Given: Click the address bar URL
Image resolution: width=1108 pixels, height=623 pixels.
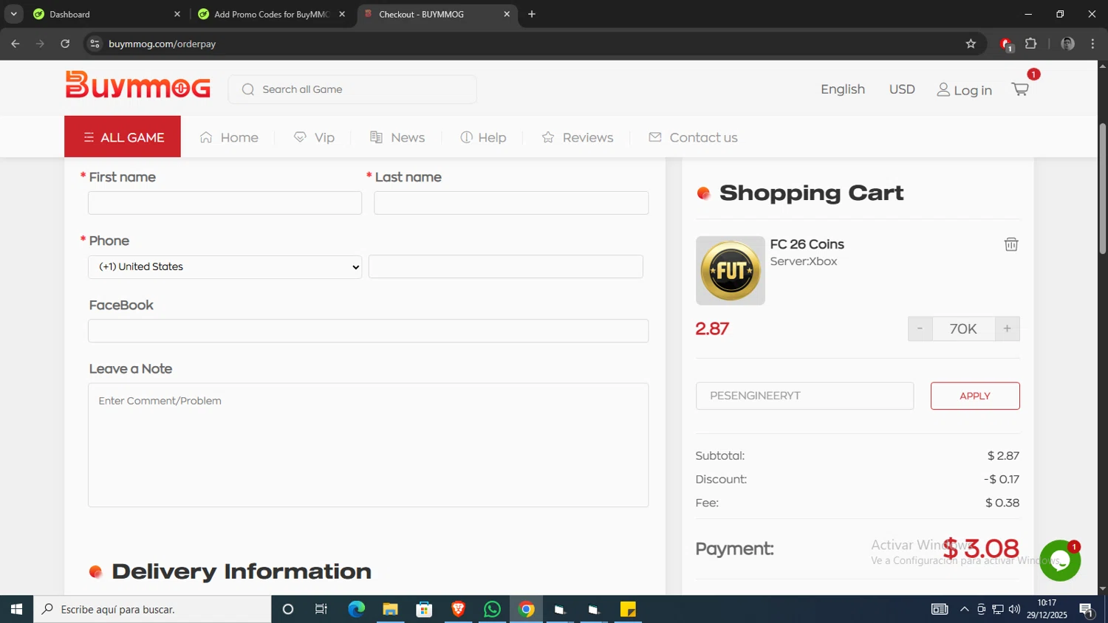Looking at the screenshot, I should [x=162, y=44].
